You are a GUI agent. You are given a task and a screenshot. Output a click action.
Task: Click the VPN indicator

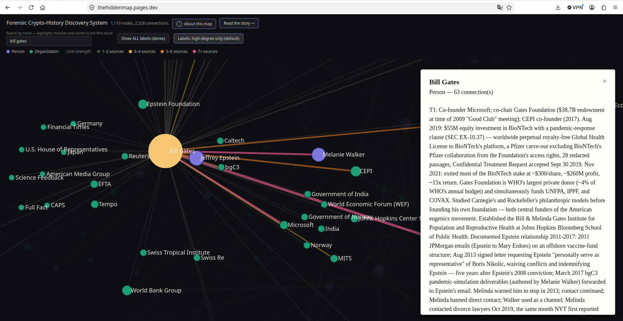pyautogui.click(x=575, y=7)
